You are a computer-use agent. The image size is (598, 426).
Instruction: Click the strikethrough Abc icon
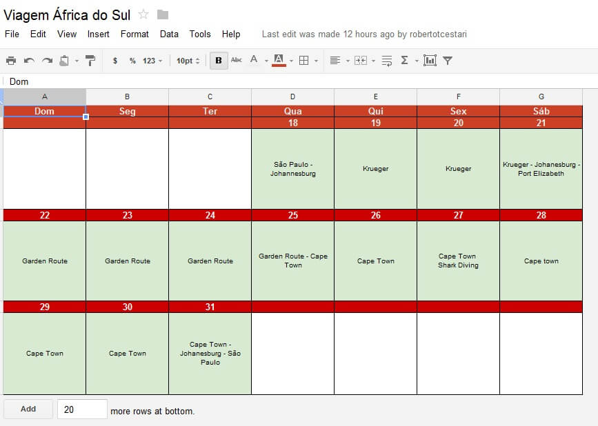237,60
